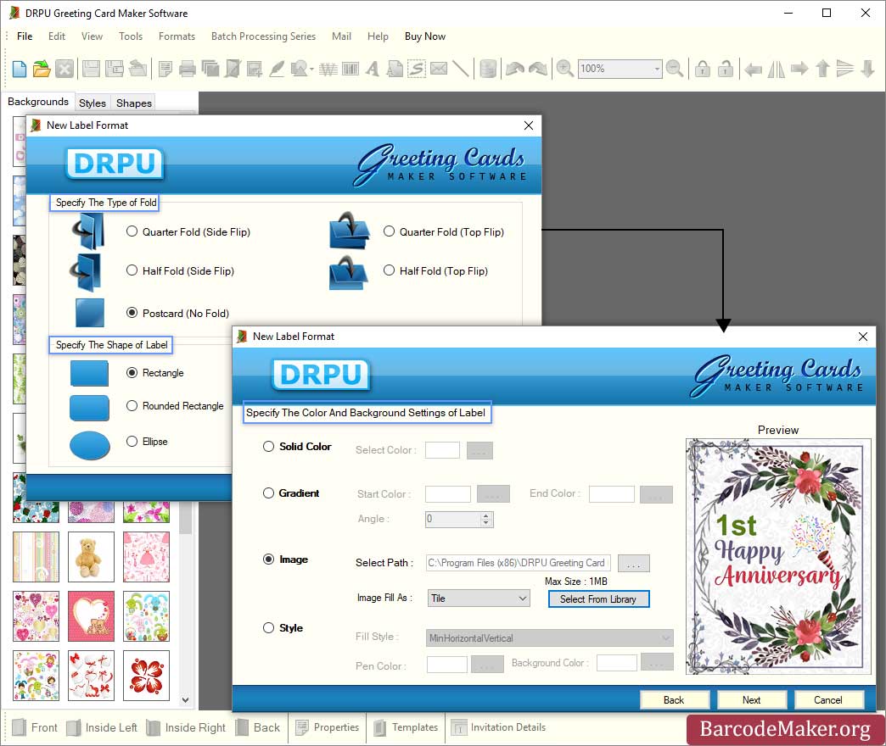Click the move right arrow icon
This screenshot has height=746, width=886.
(x=799, y=69)
